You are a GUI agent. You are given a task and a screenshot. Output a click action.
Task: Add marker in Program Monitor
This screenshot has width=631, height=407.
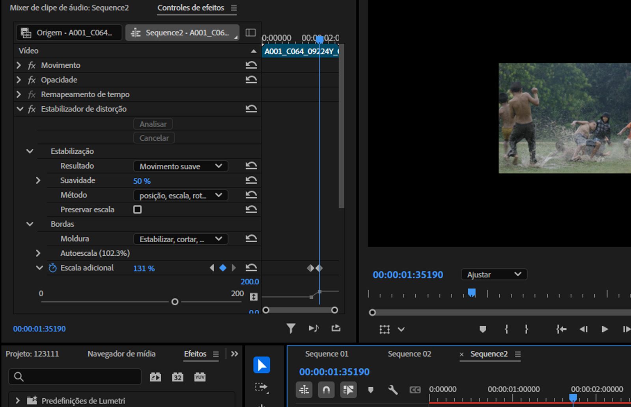click(482, 329)
